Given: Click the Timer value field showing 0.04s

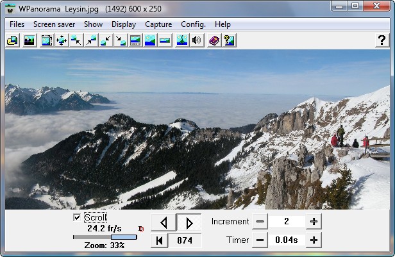Looking at the screenshot, I should [287, 240].
